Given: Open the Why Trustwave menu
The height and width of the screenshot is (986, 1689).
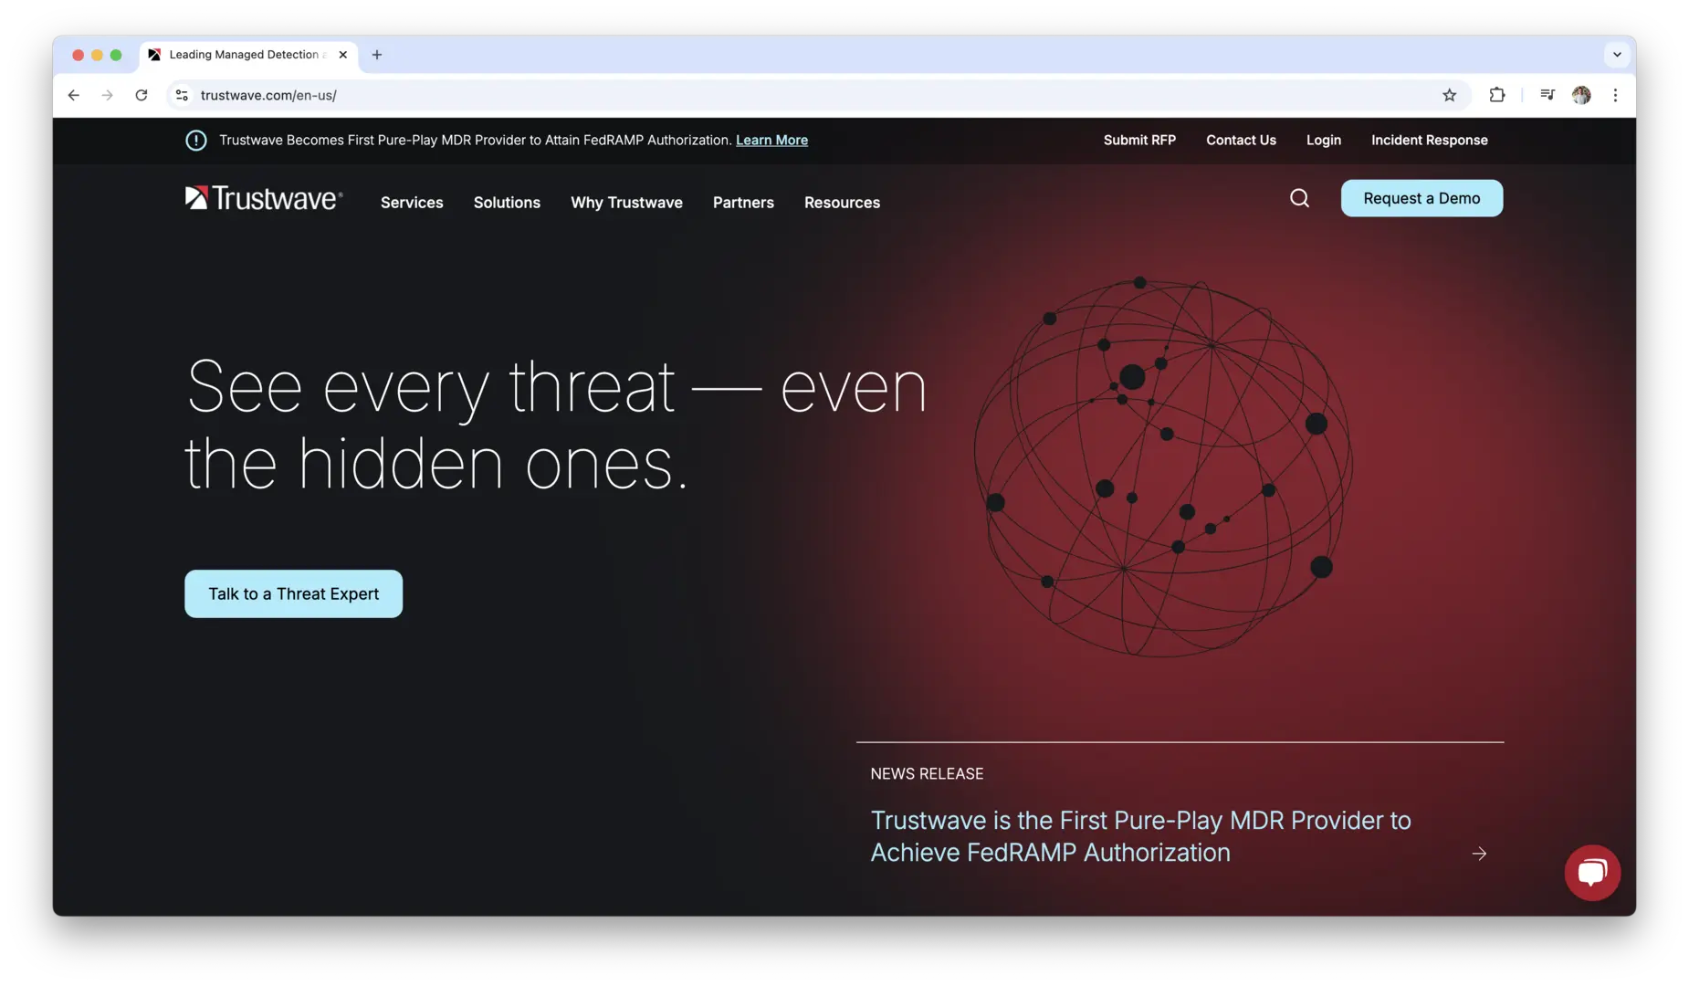Looking at the screenshot, I should [626, 203].
